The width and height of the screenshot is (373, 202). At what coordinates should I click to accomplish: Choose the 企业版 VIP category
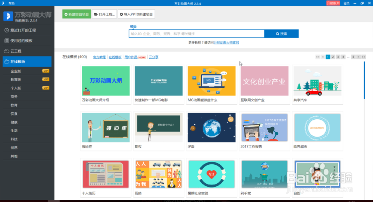pyautogui.click(x=27, y=71)
